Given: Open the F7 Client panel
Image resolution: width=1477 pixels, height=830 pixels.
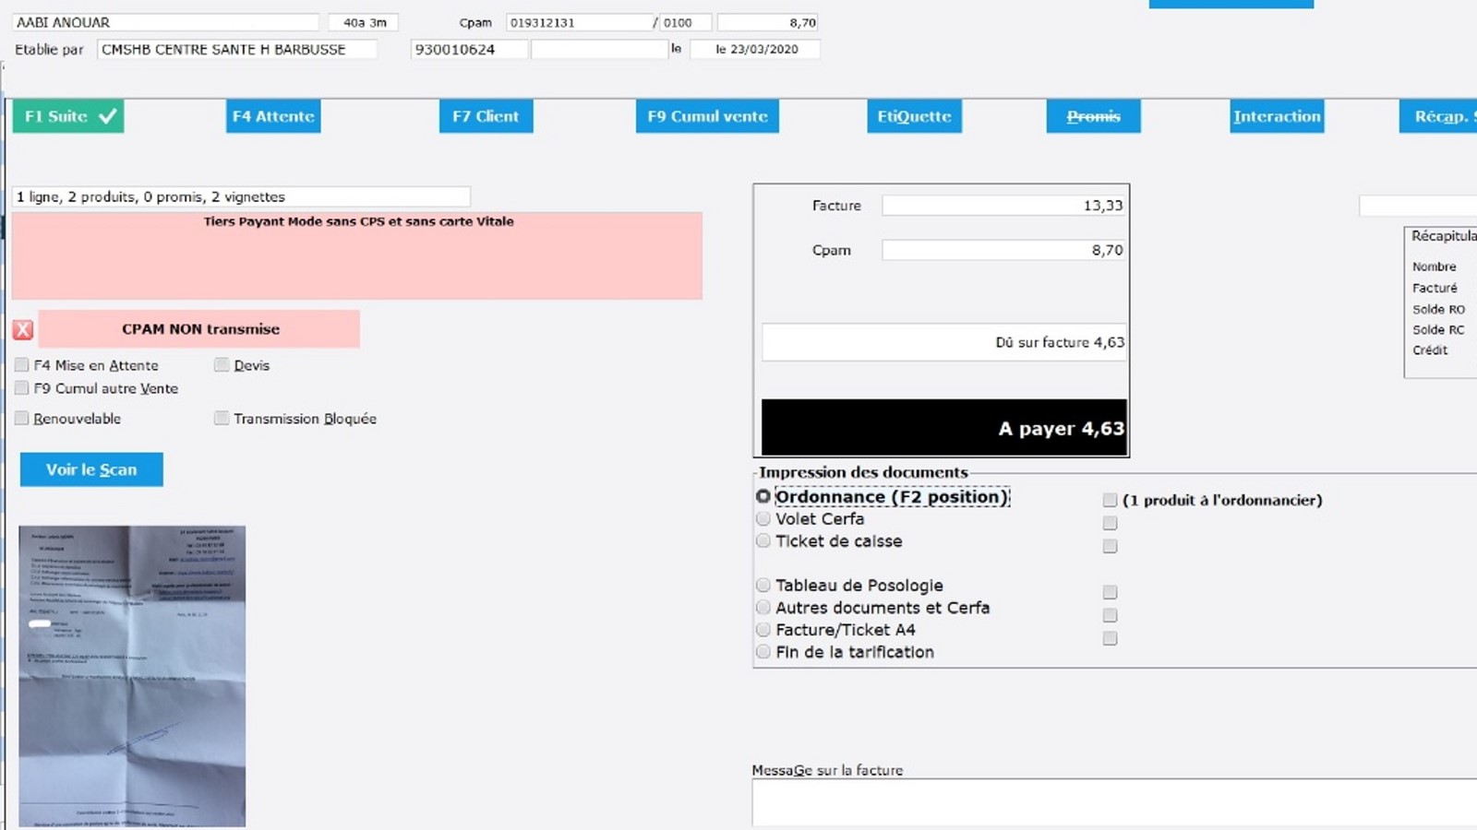Looking at the screenshot, I should click(x=486, y=116).
